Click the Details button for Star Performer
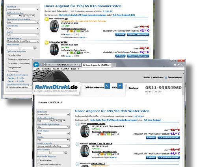The image size is (197, 167). (120, 34)
